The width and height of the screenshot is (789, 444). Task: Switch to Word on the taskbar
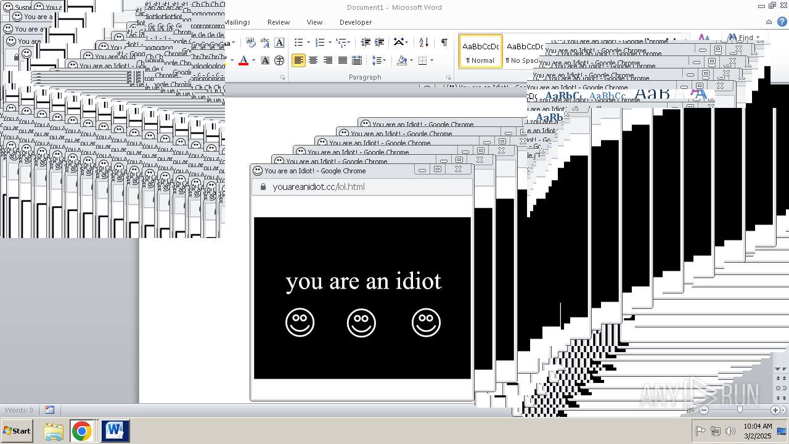(x=115, y=431)
